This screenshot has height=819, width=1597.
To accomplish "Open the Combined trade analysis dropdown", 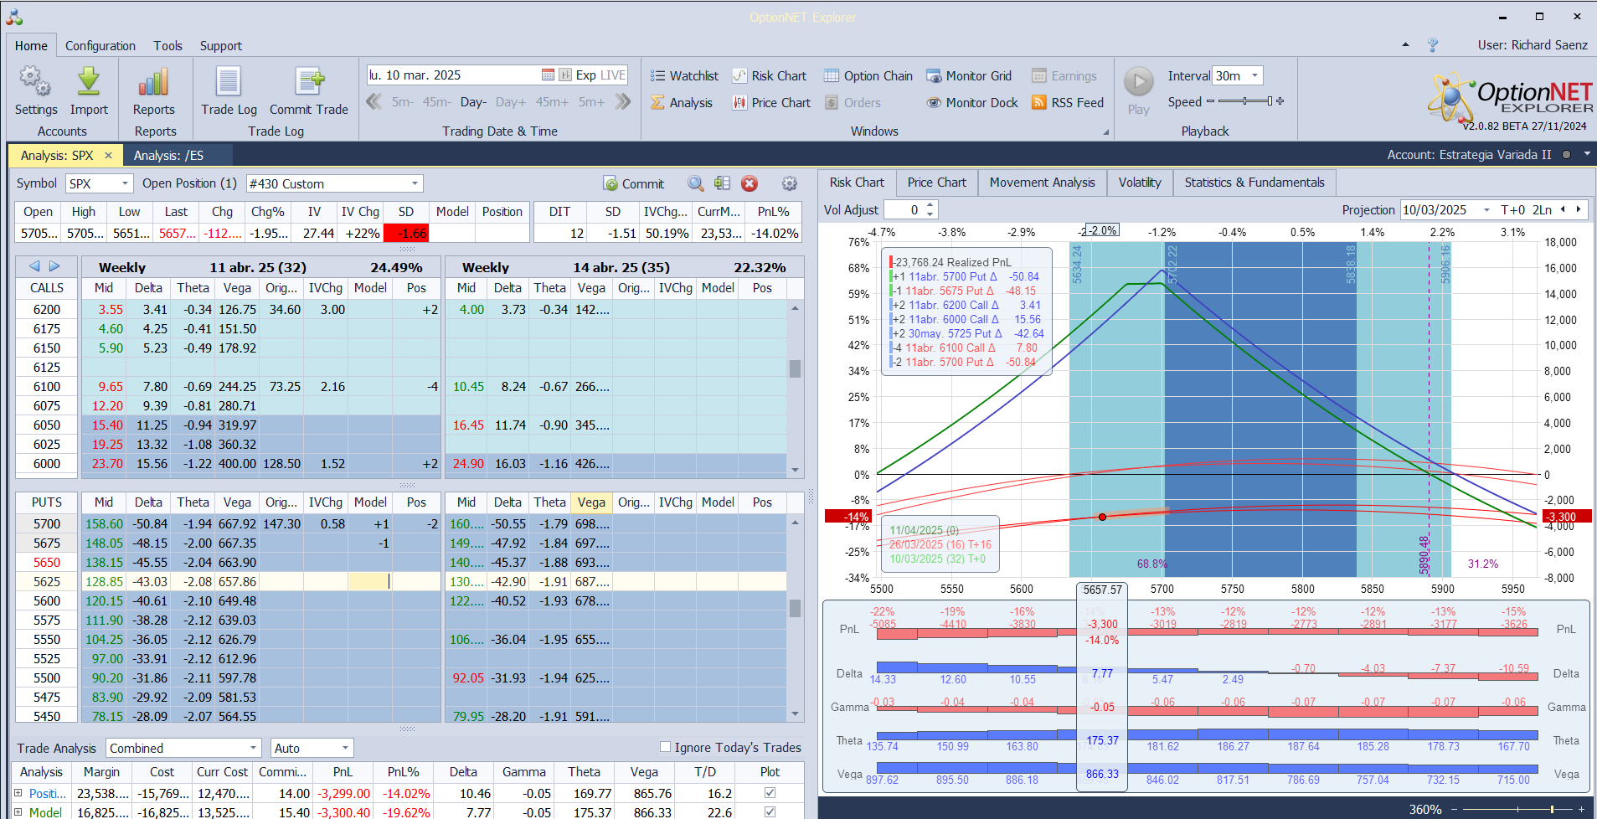I will click(253, 748).
